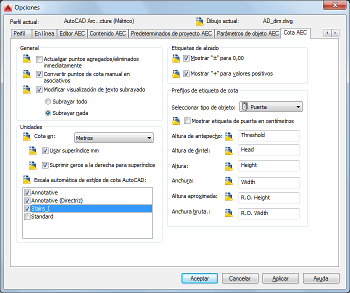Click the Ayuda button

(321, 278)
